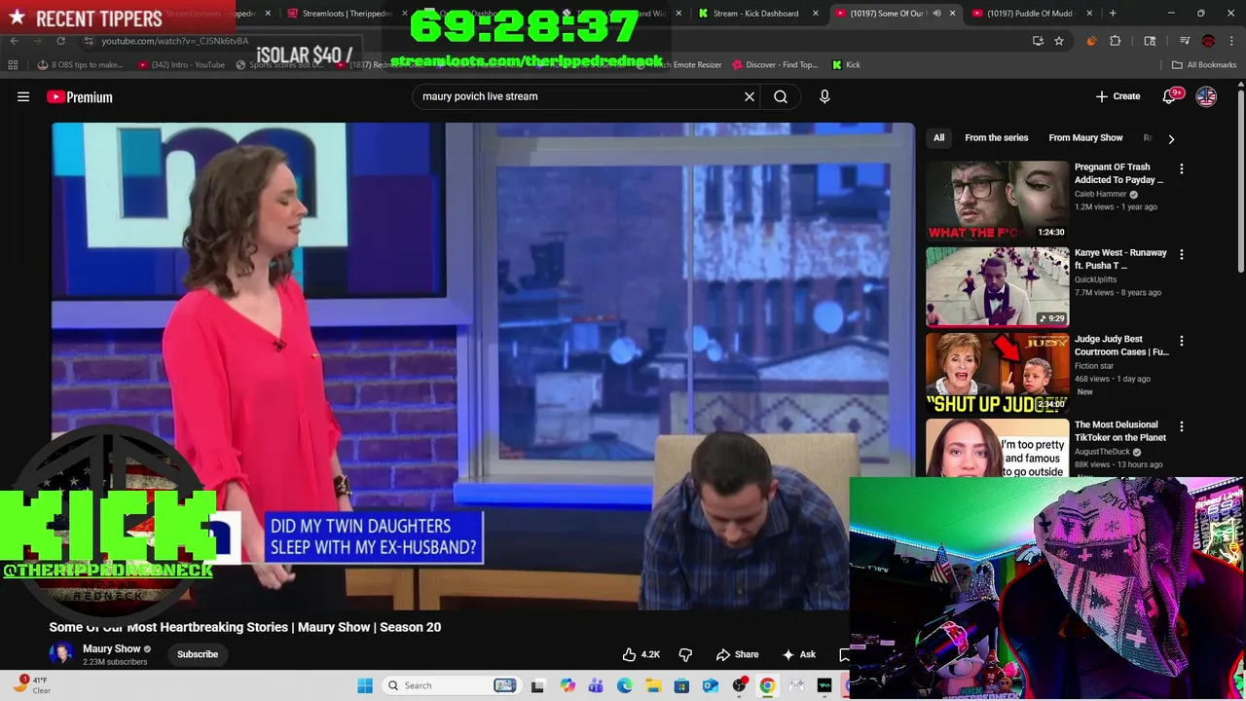1246x701 pixels.
Task: Open the weather widget showing 41°F
Action: (x=32, y=684)
